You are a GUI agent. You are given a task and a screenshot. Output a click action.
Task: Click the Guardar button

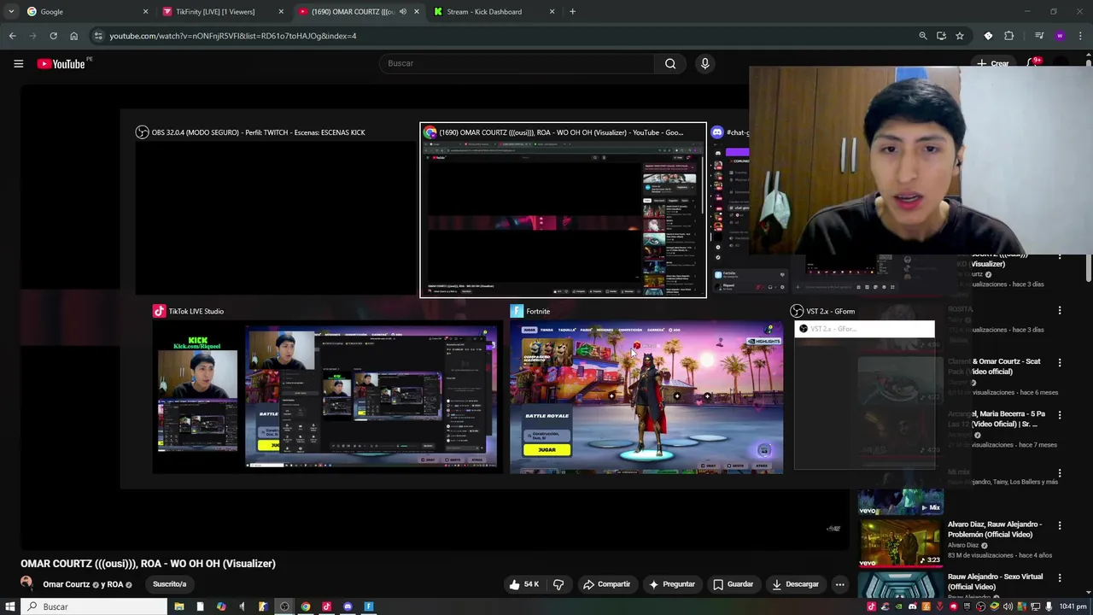[x=733, y=584]
